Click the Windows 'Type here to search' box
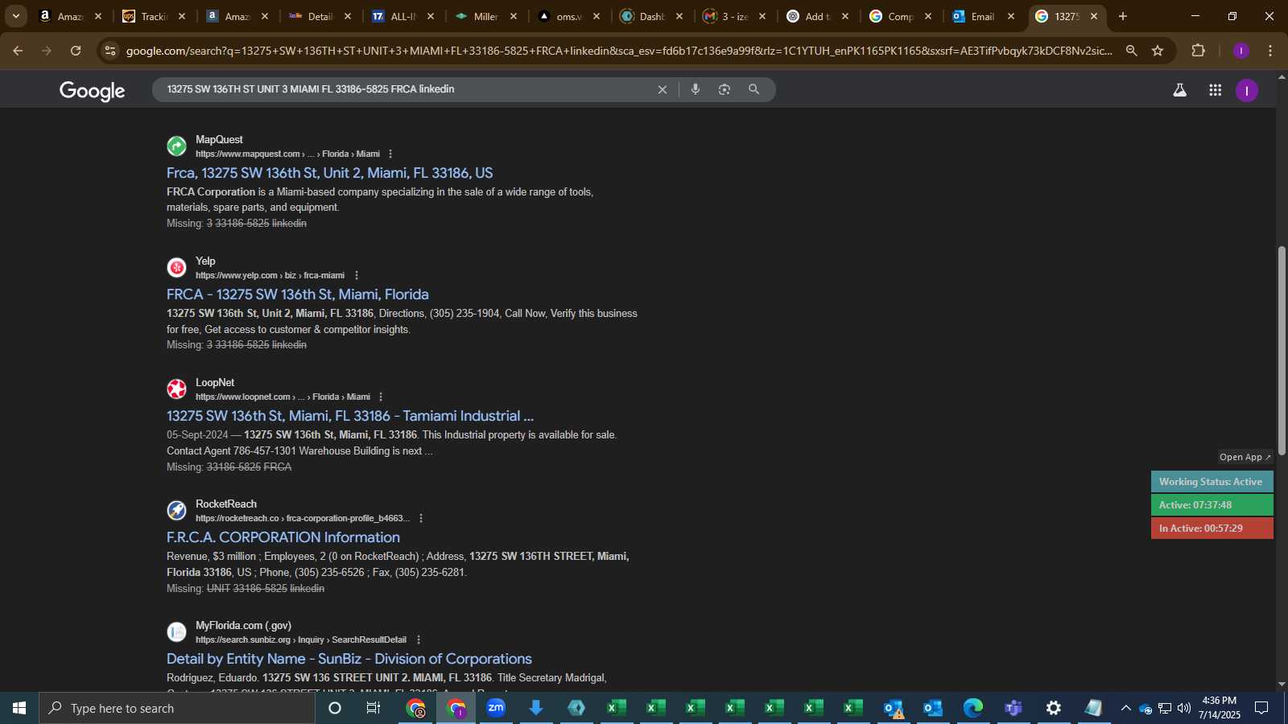 pos(177,708)
